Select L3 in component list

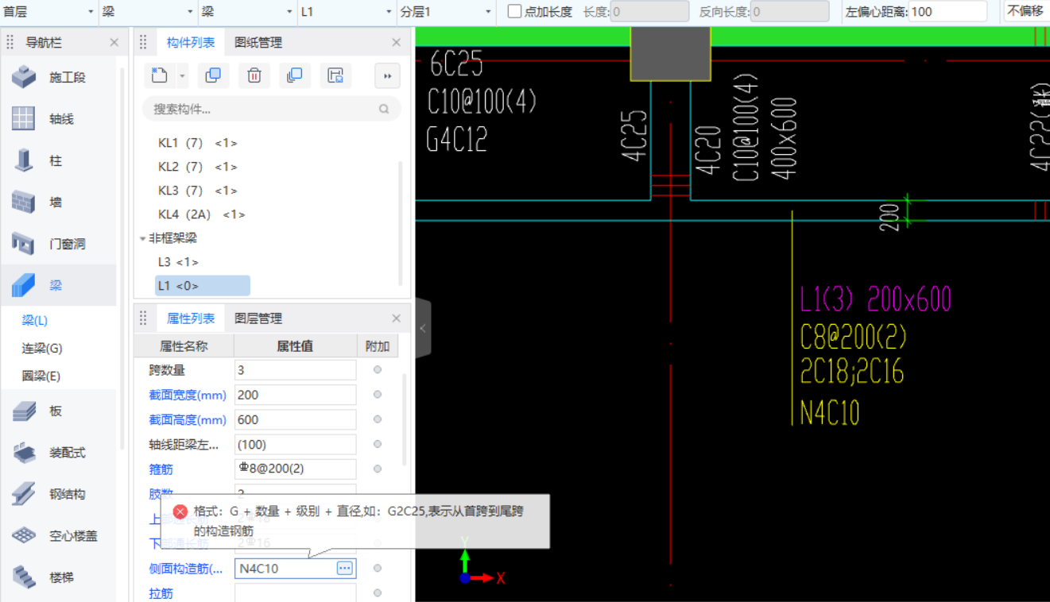point(178,262)
